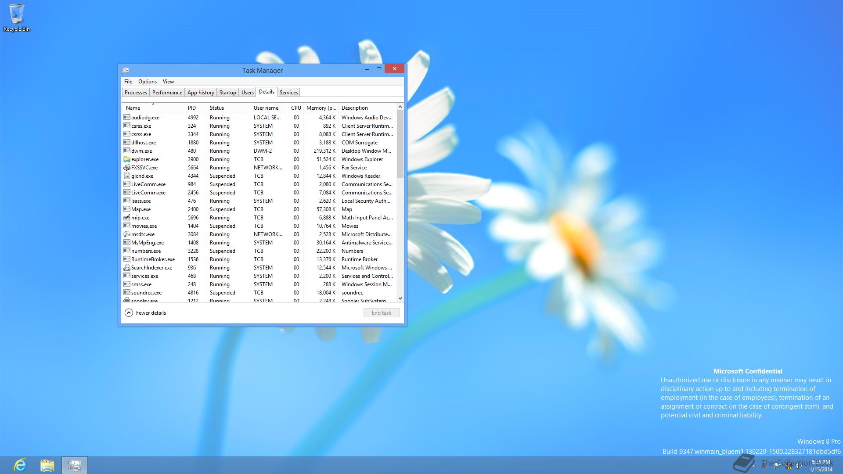Click the SearchIndexer.exe icon

126,267
